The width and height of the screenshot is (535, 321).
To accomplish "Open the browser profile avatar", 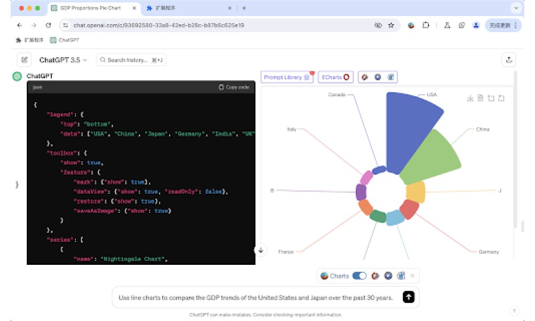I will coord(476,25).
